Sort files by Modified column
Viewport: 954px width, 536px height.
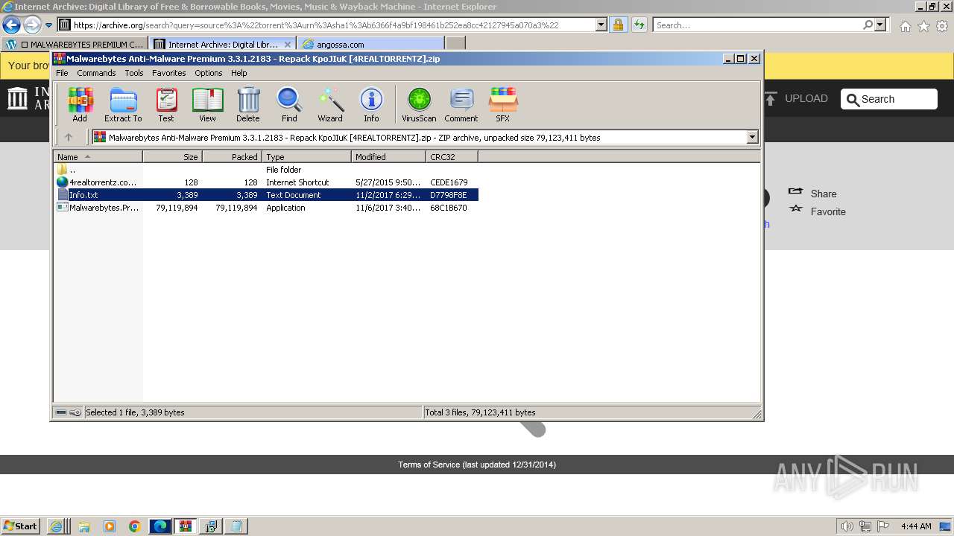(x=388, y=156)
